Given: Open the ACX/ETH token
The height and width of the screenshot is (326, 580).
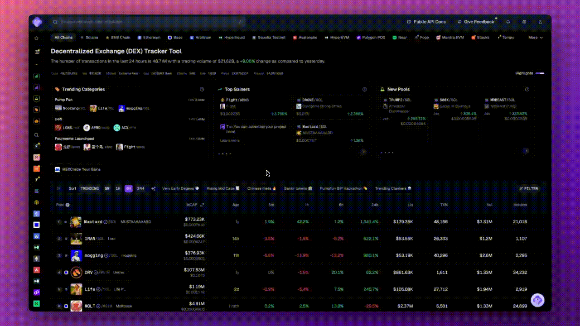Looking at the screenshot, I should coord(125,128).
